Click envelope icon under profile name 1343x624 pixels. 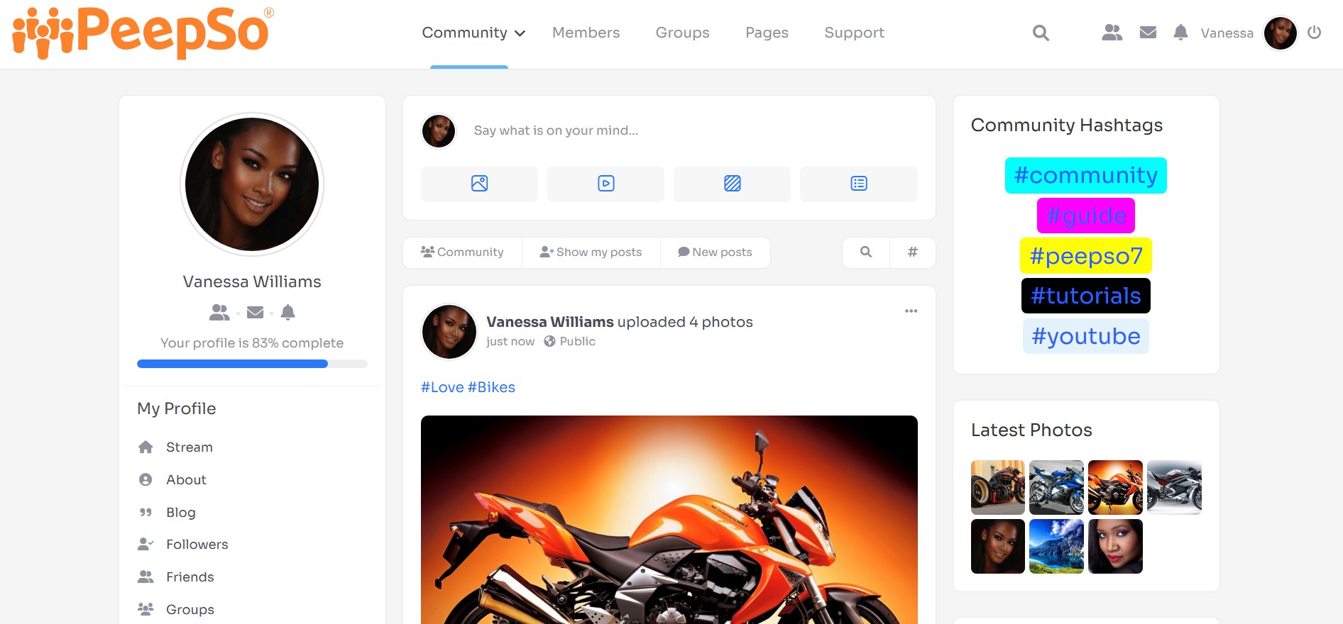(256, 312)
